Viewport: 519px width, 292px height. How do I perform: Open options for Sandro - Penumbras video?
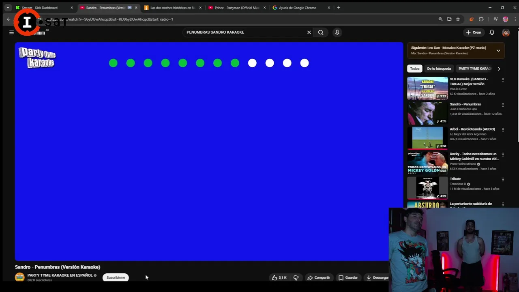tap(503, 105)
